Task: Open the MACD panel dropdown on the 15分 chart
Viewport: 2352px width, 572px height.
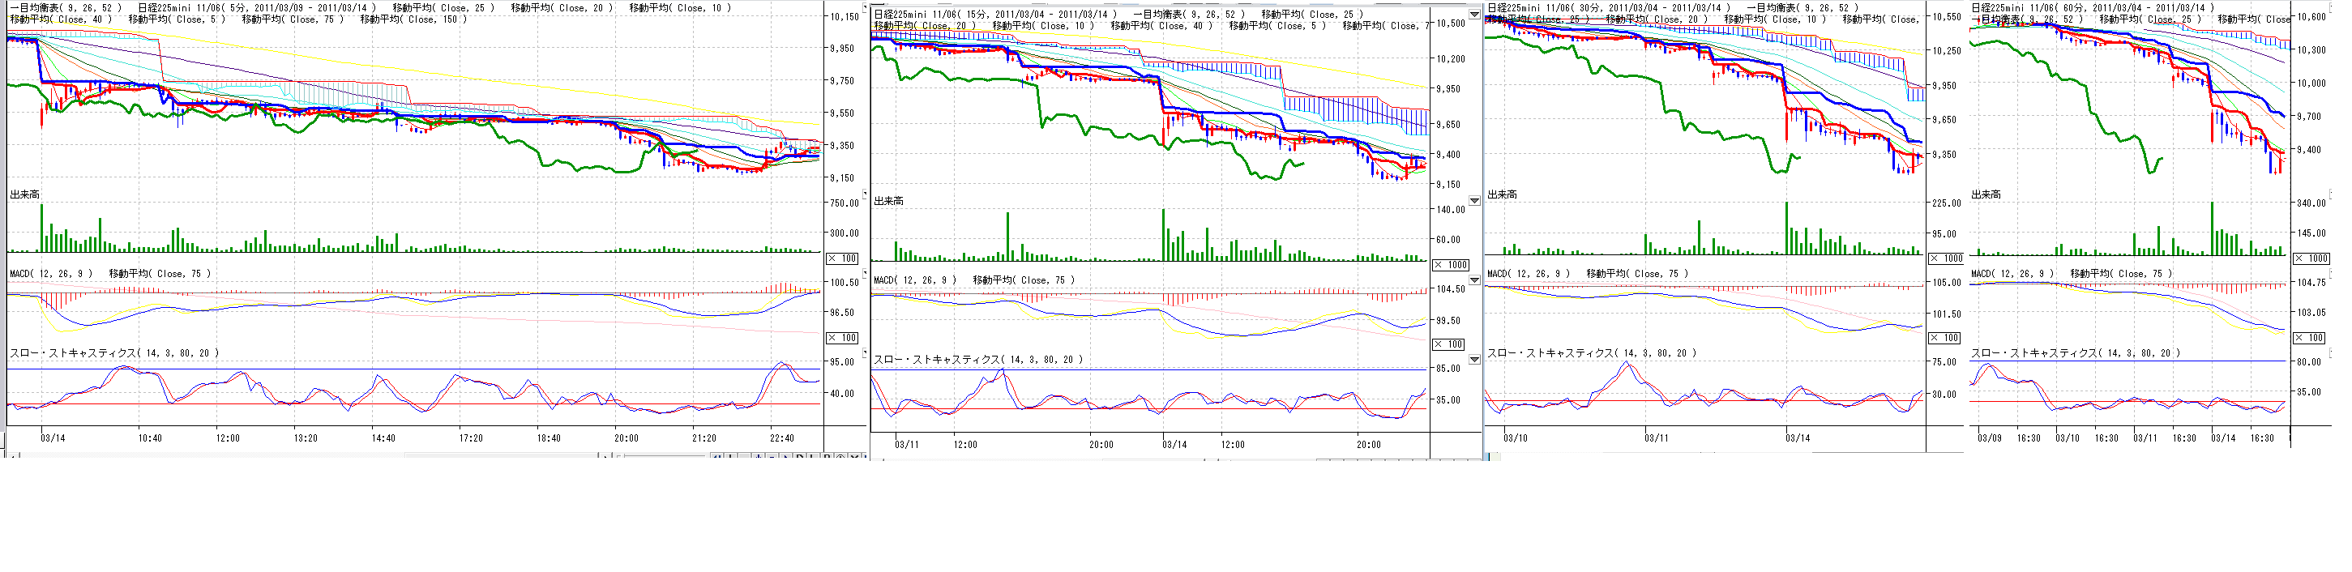Action: pyautogui.click(x=1473, y=280)
